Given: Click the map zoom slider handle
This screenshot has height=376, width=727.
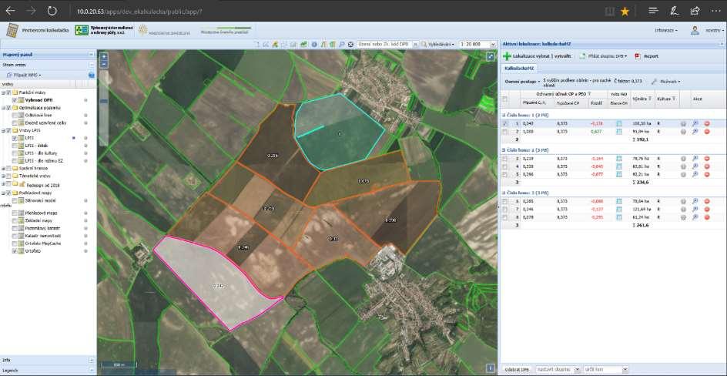Looking at the screenshot, I should click(x=104, y=101).
